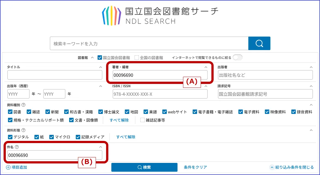Viewport: 320px width, 175px height.
Task: Collapse the 資料種別 section chevron
Action: point(311,105)
